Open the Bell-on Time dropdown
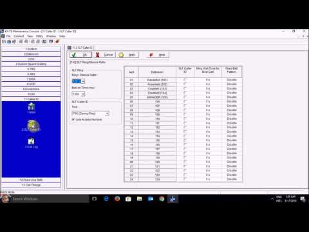This screenshot has height=232, width=309. pyautogui.click(x=83, y=94)
